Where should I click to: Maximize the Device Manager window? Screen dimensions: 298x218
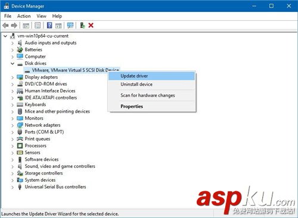(x=271, y=6)
